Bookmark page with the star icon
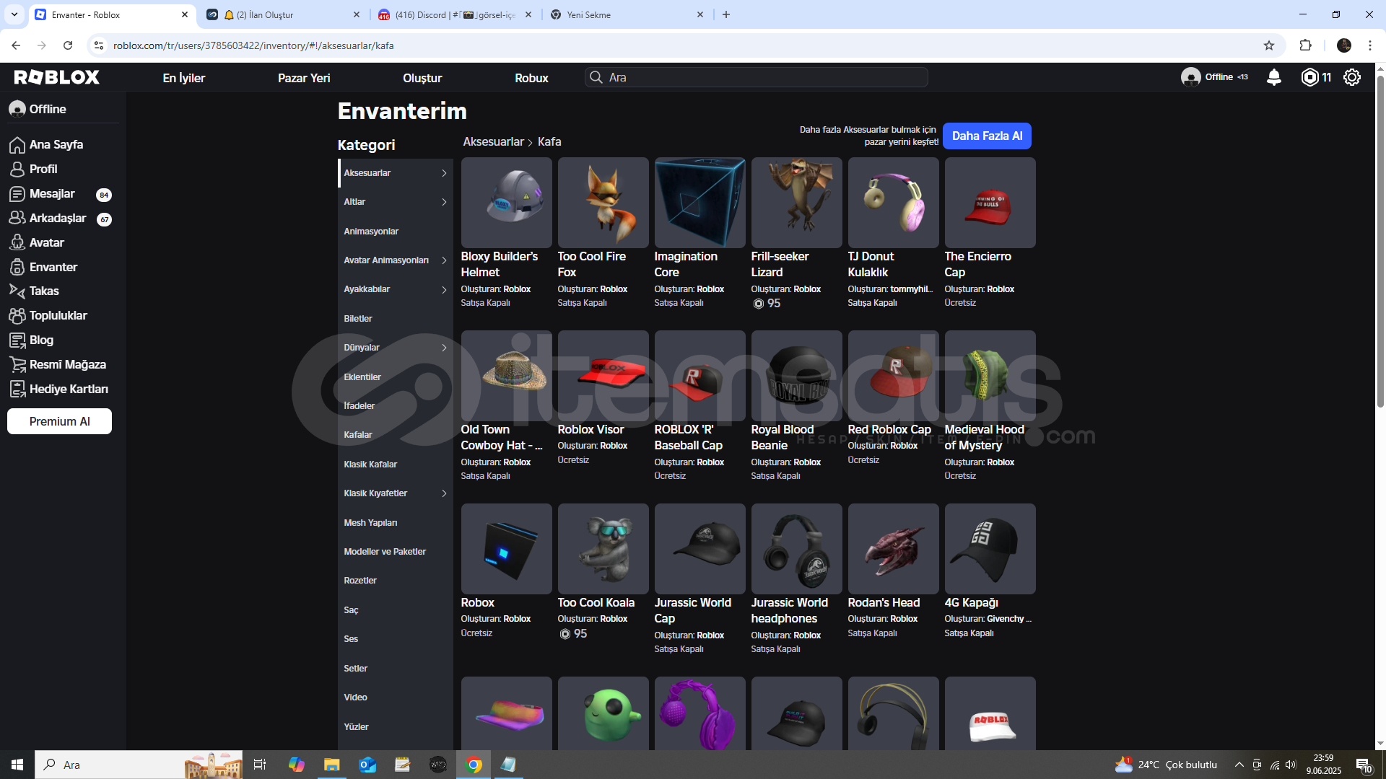The width and height of the screenshot is (1386, 779). 1269,45
